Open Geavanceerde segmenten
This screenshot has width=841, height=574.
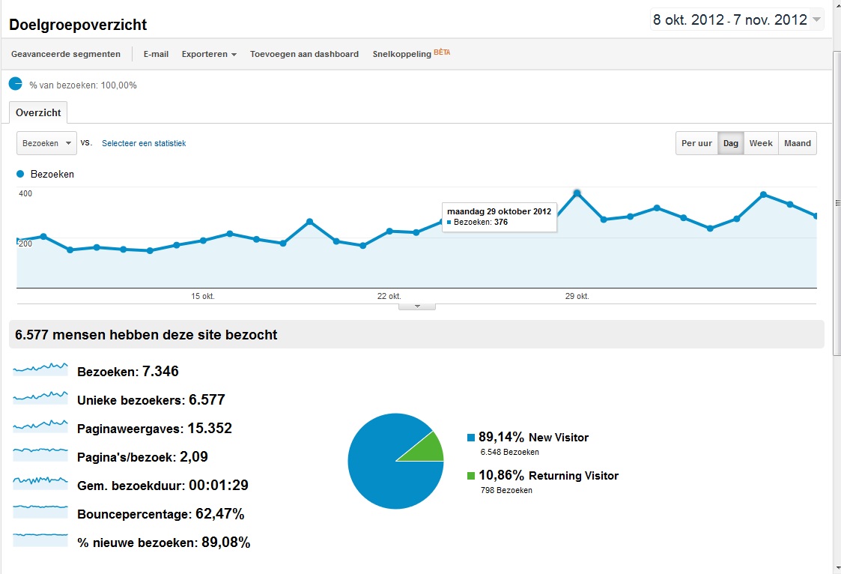[x=65, y=54]
